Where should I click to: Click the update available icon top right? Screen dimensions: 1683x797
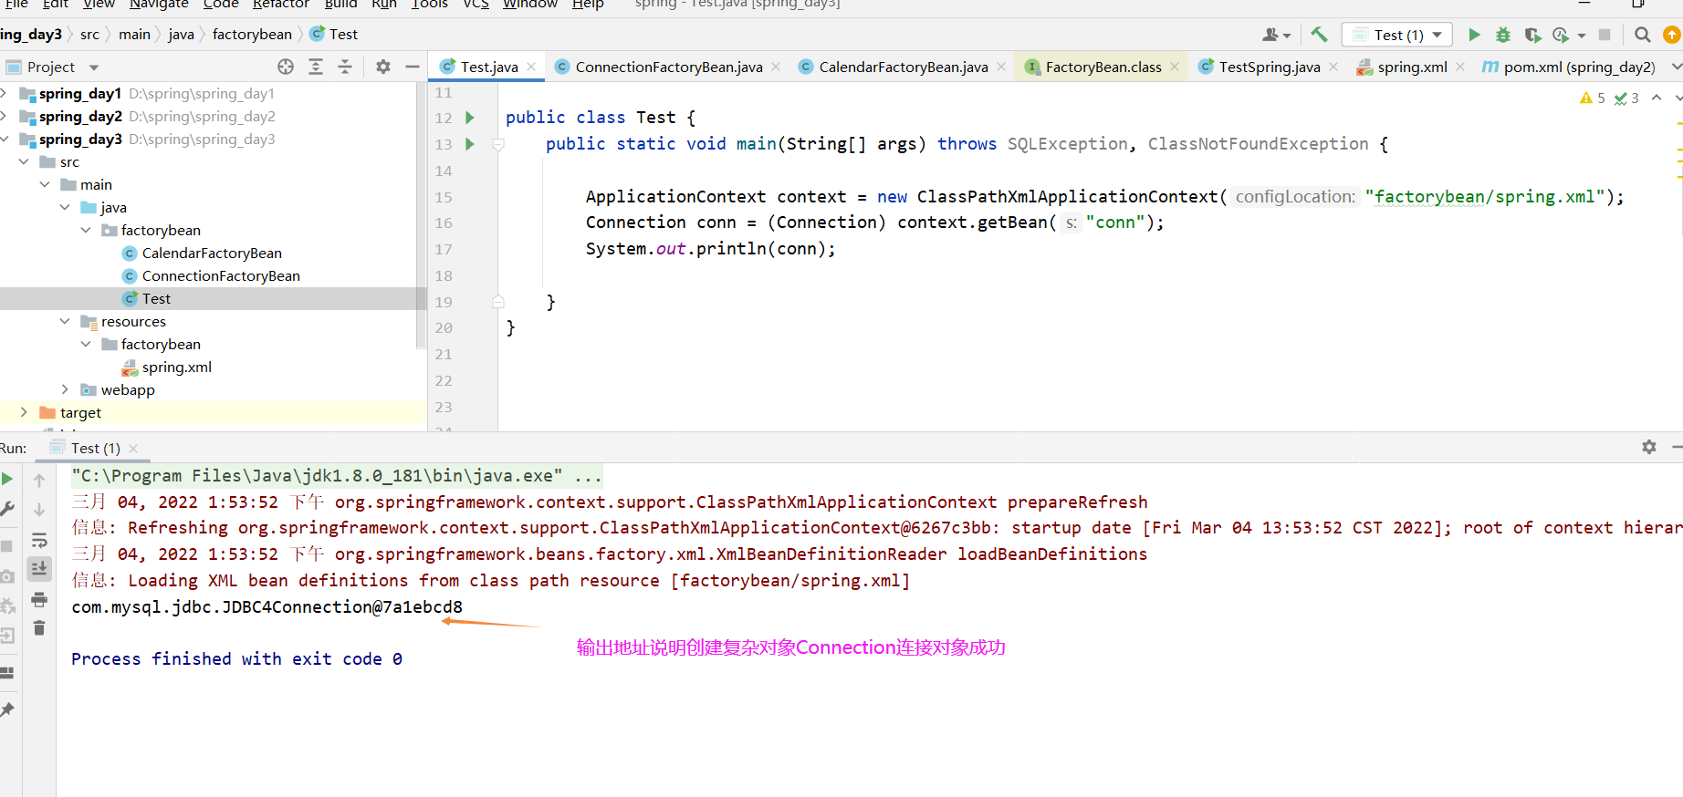click(1672, 35)
